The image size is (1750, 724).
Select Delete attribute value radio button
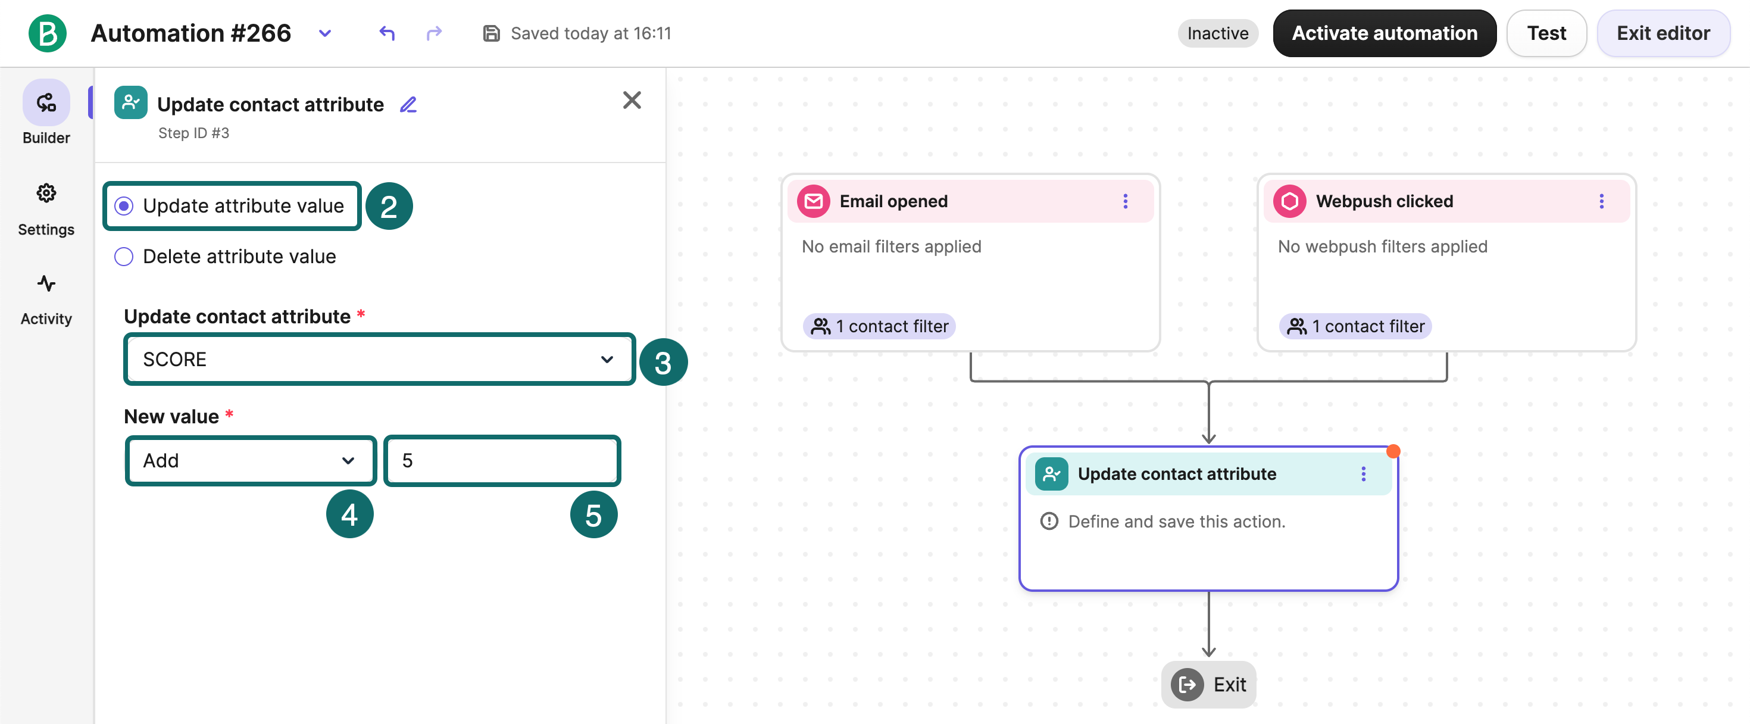(124, 257)
